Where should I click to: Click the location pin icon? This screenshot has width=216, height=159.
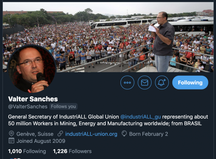[x=12, y=134]
